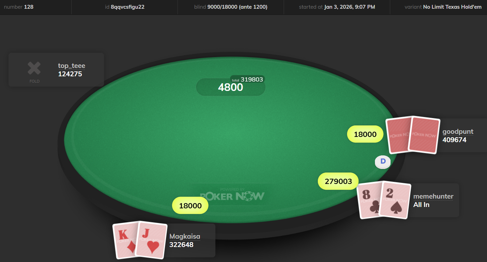Open player name Magkaisa
Screen dimensions: 487x262
pos(185,236)
